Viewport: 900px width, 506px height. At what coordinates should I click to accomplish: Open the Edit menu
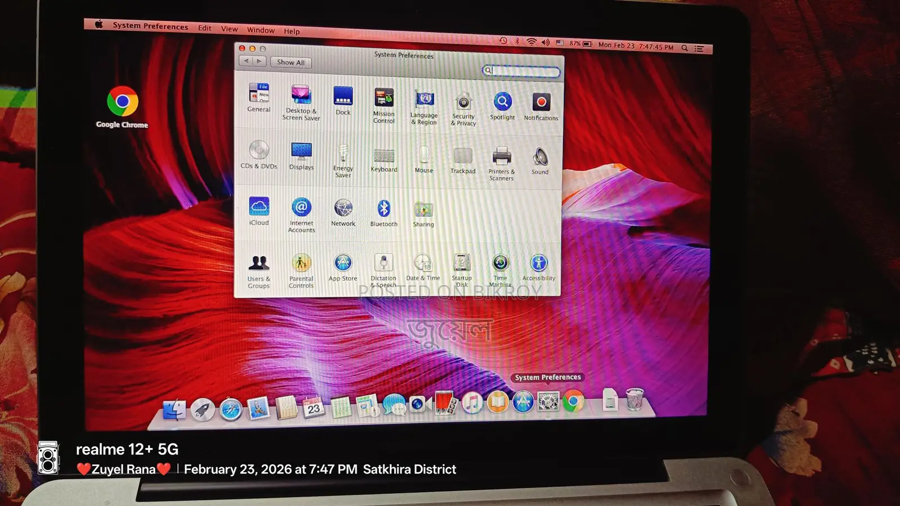(205, 28)
